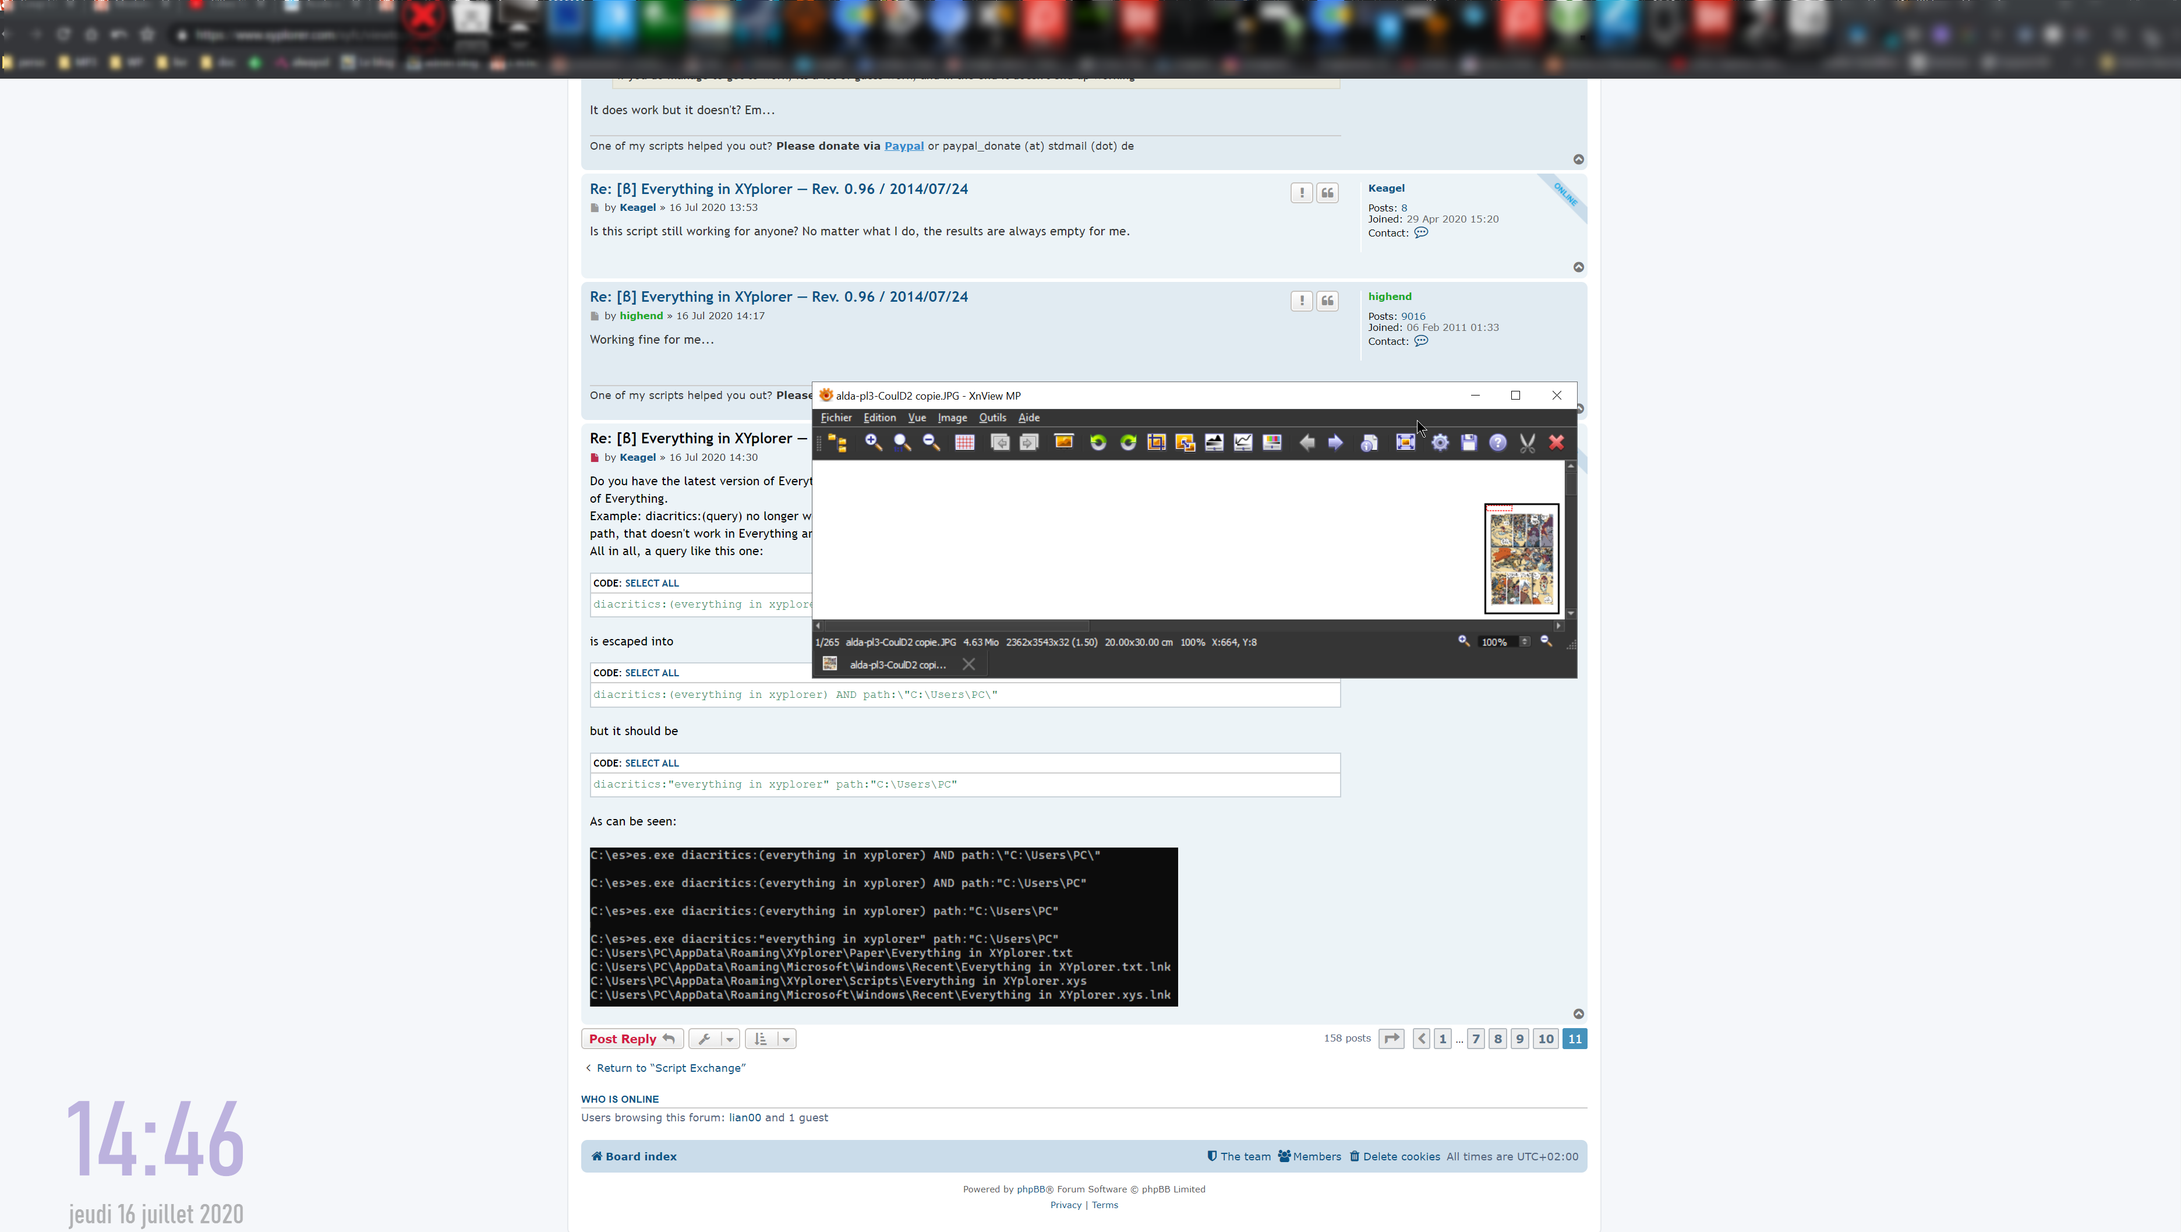This screenshot has height=1232, width=2181.
Task: Click the Post Reply button
Action: click(632, 1039)
